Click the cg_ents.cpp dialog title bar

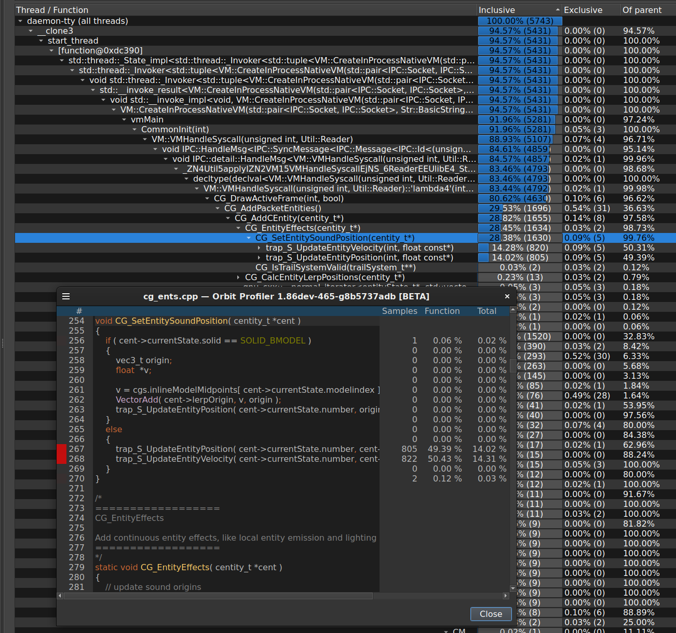tap(286, 297)
